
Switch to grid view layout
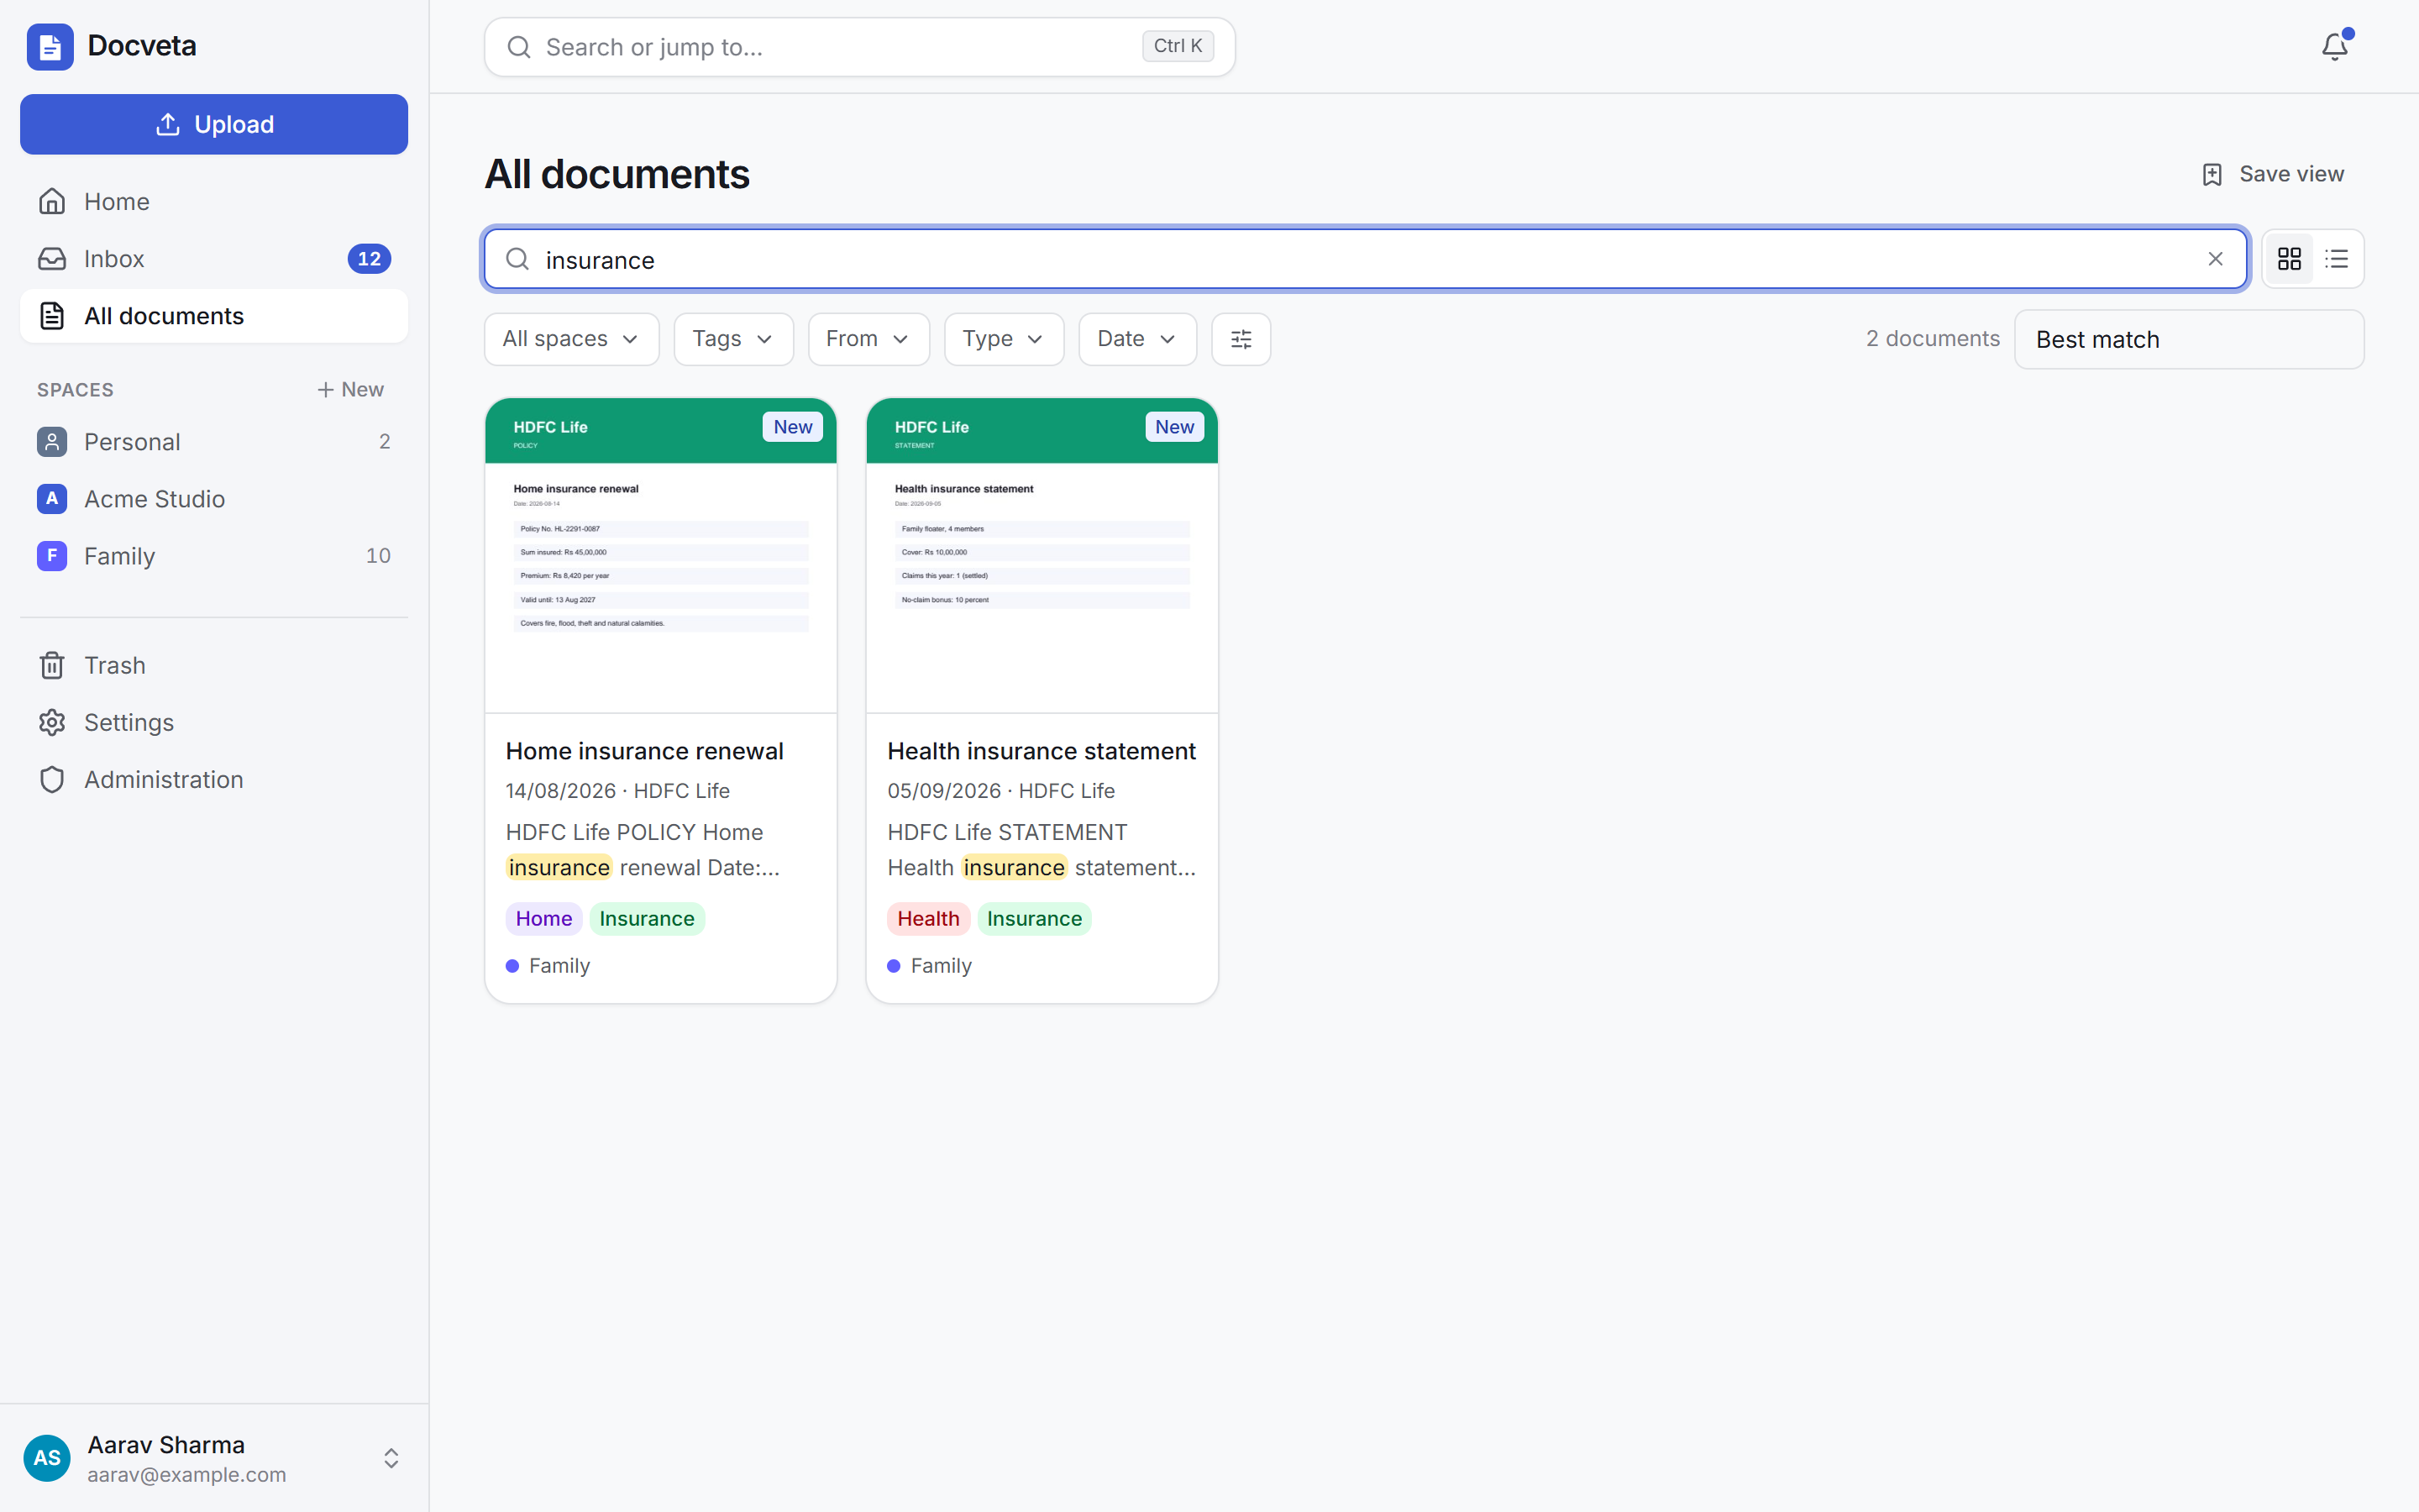[2289, 259]
